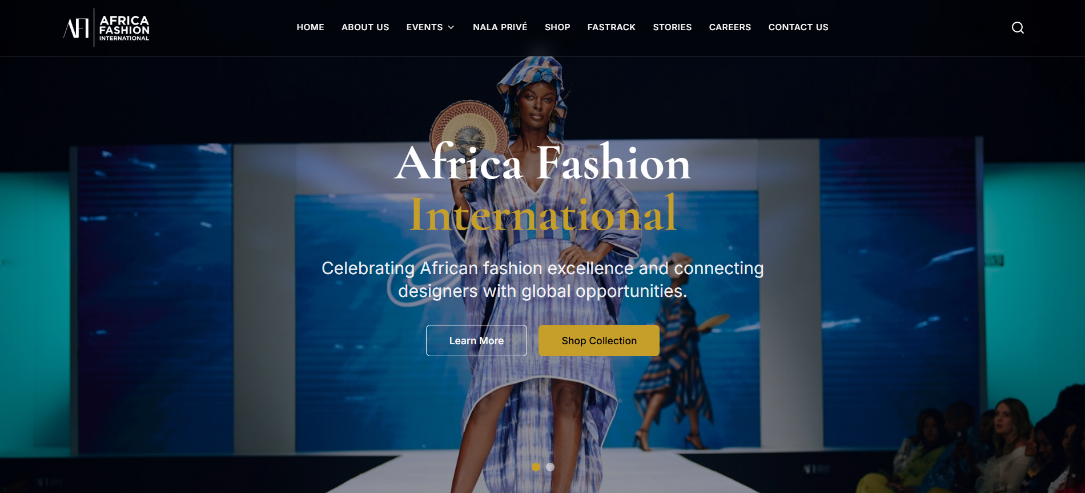Click the Learn More button

click(x=476, y=341)
